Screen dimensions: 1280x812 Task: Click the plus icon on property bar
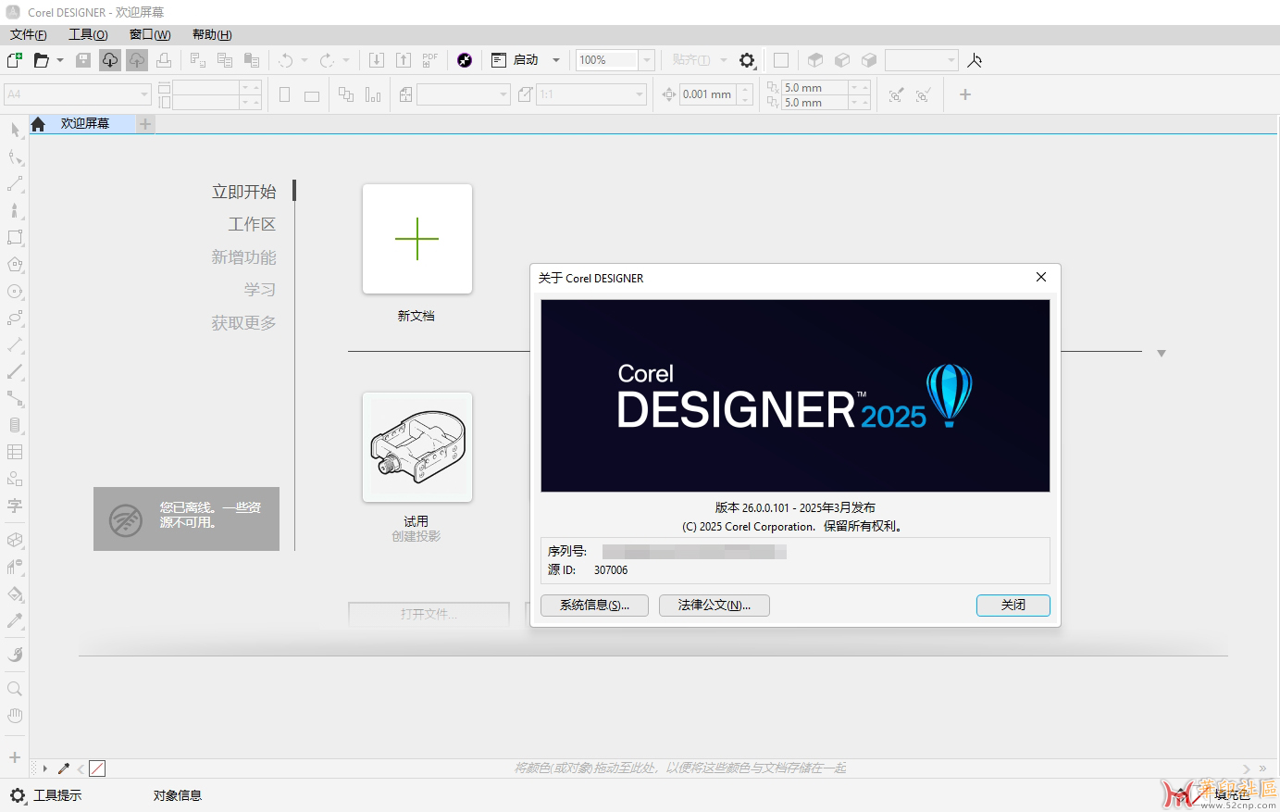point(965,94)
